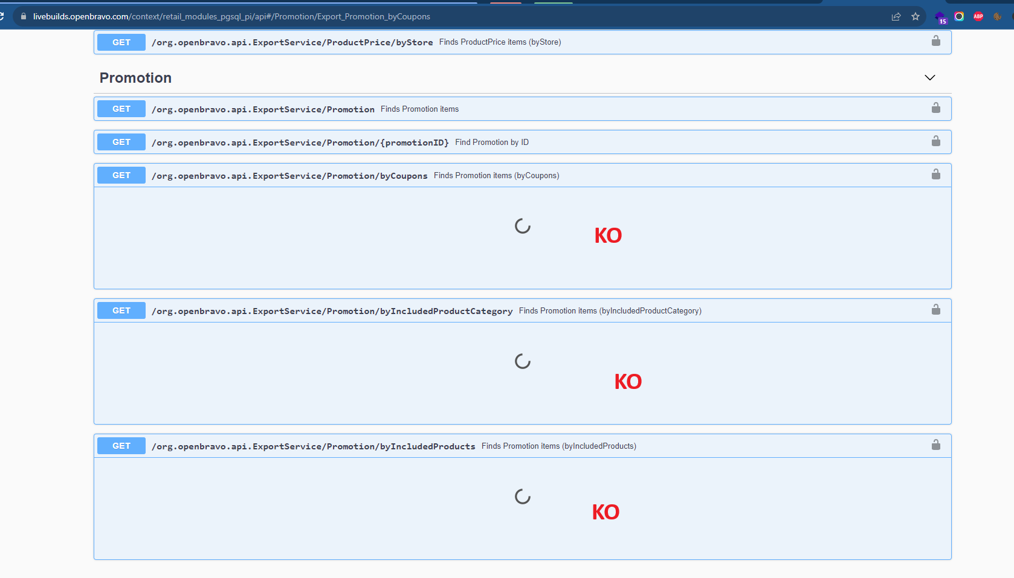Bookmark this page with the star icon

[916, 16]
